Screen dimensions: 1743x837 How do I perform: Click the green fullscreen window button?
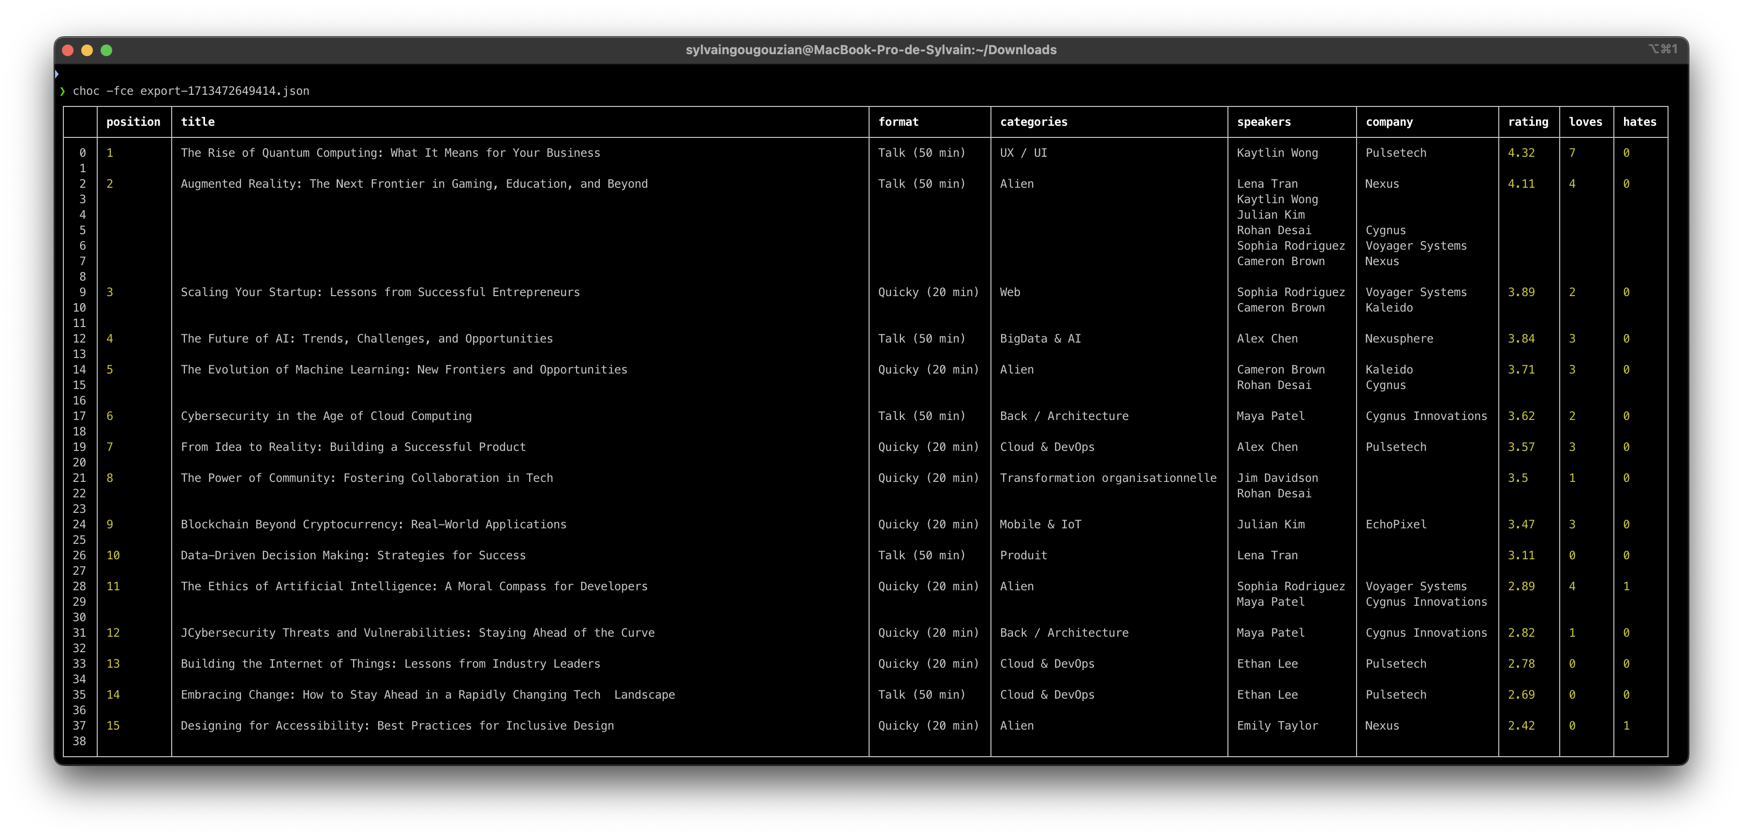tap(106, 50)
